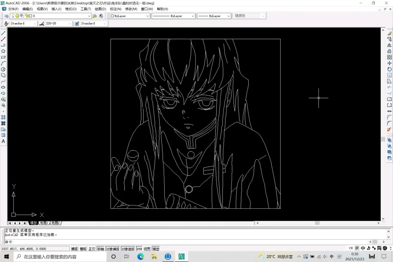Image resolution: width=393 pixels, height=262 pixels.
Task: Toggle the 极轴 polar tracking
Action: [101, 249]
